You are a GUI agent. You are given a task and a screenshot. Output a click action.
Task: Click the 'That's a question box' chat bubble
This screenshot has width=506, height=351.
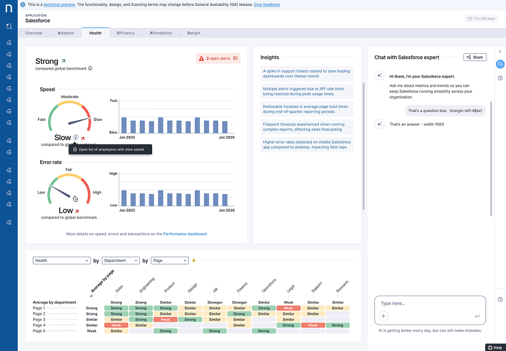click(445, 111)
